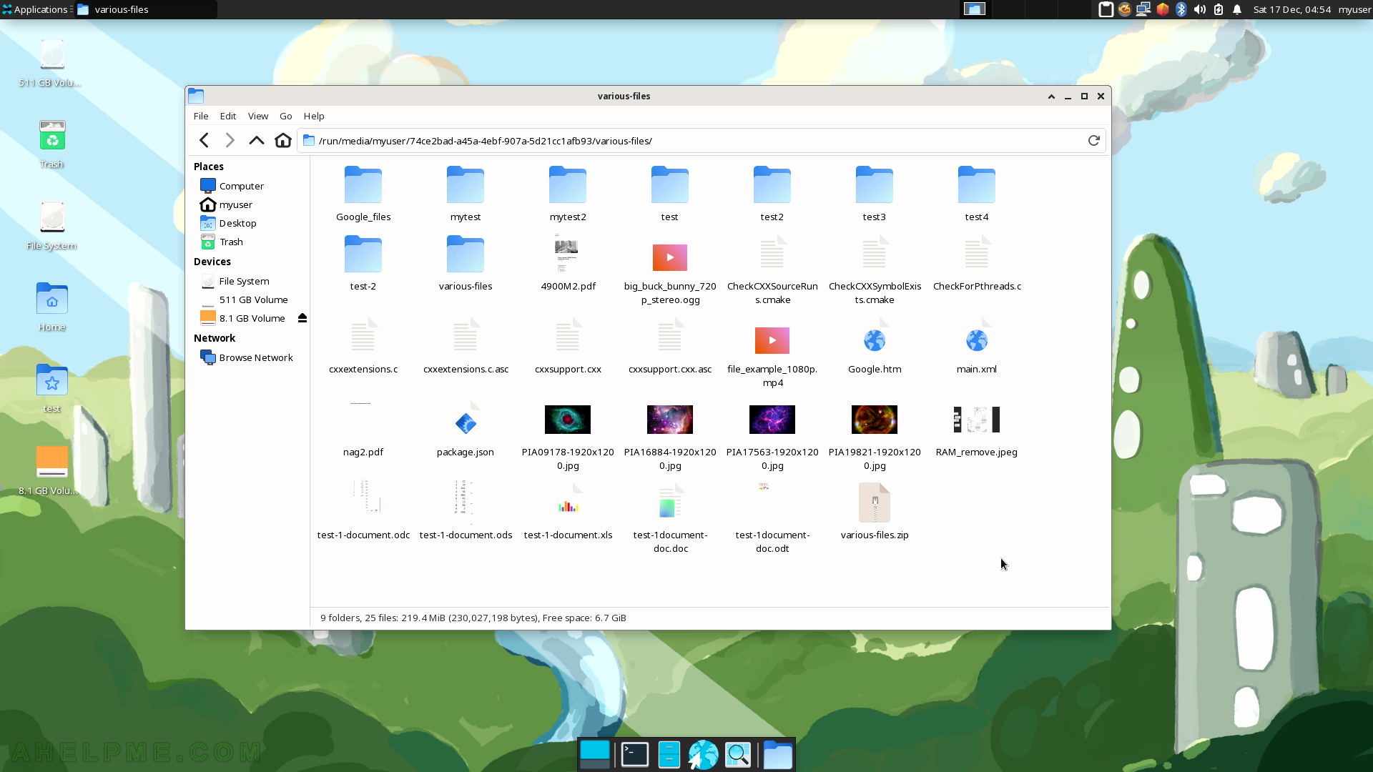The width and height of the screenshot is (1373, 772).
Task: Launch Terminal from the dock
Action: (634, 754)
